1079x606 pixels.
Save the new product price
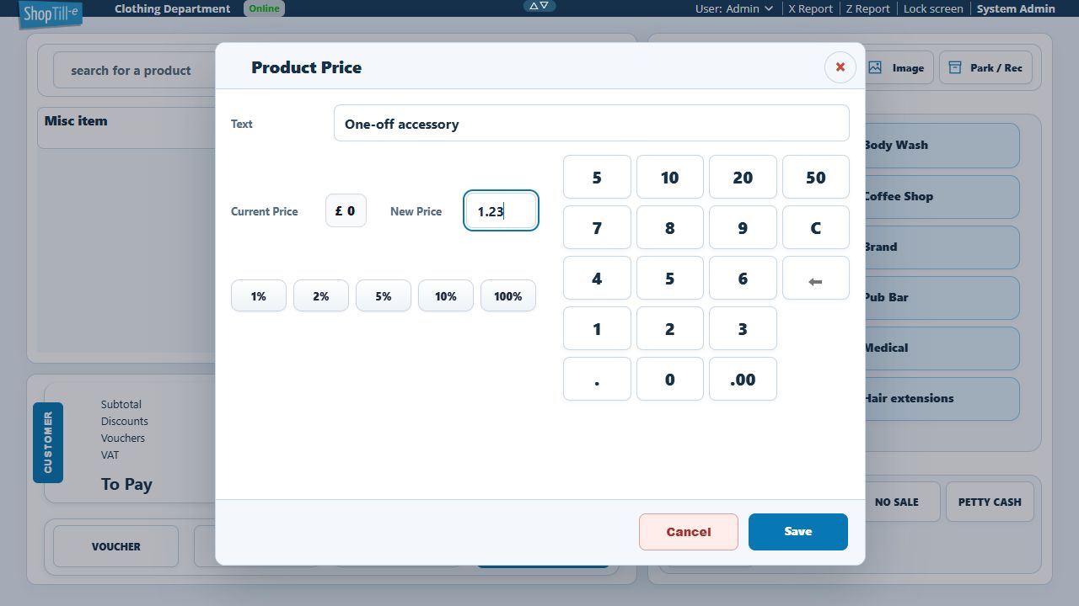click(797, 532)
